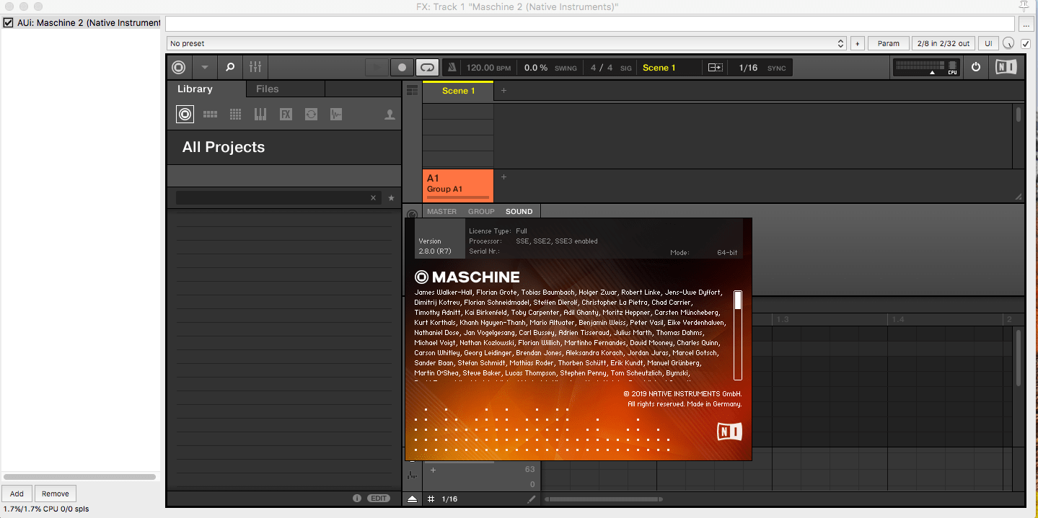Toggle the metronome icon

click(x=452, y=68)
